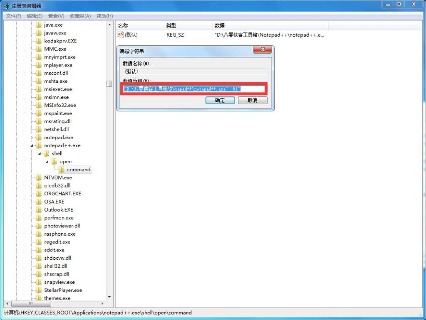Click the tree scroll-up arrow

click(109, 25)
